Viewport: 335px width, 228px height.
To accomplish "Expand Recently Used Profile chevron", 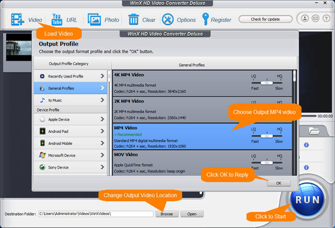I will 102,76.
